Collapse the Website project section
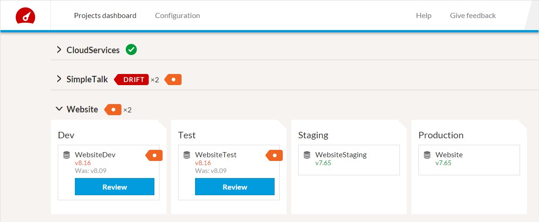Viewport: 539px width, 222px height. point(59,109)
